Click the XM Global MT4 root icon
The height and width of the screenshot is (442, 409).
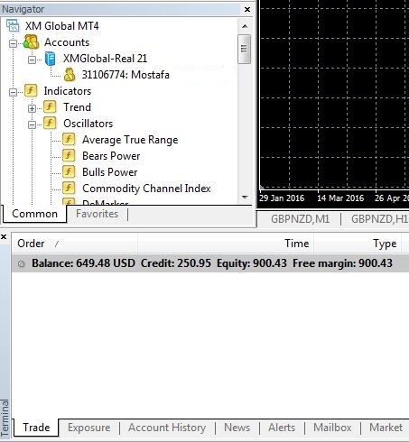[13, 25]
